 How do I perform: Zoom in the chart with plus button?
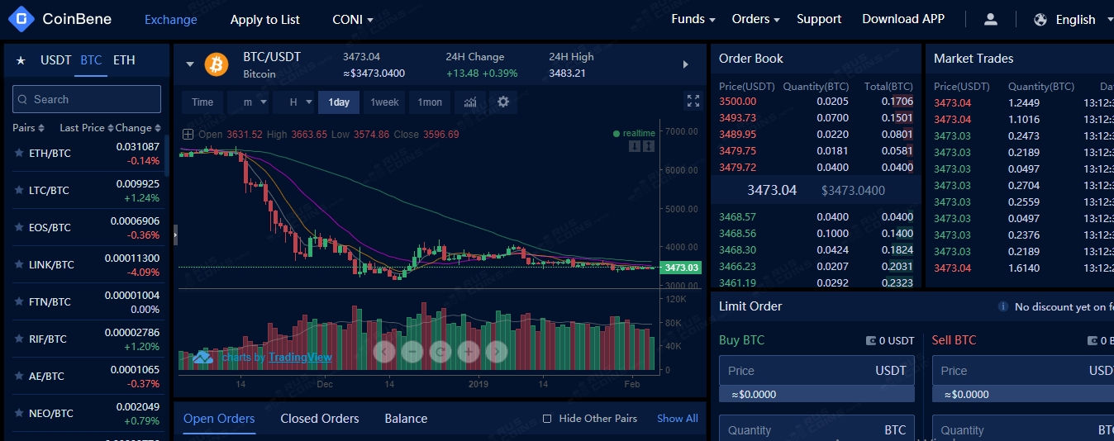tap(468, 352)
